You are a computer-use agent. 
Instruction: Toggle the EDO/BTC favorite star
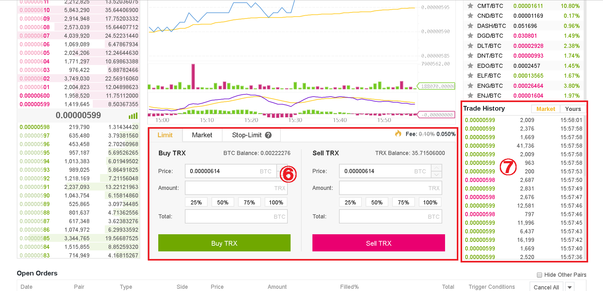(470, 66)
